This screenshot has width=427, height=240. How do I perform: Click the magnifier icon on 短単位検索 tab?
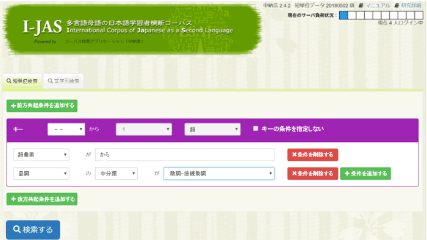coord(9,81)
